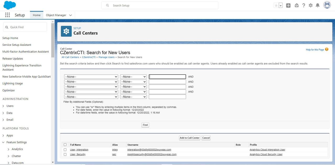
Task: Open Release Updates in sidebar
Action: click(13, 59)
